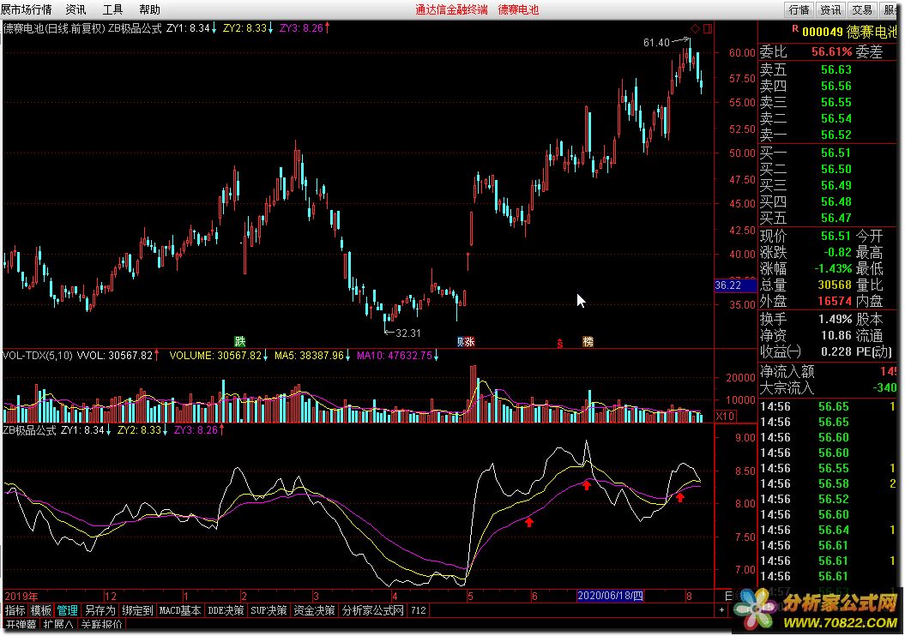Click the green 跌 marker under the price chart
905x636 pixels.
[239, 341]
